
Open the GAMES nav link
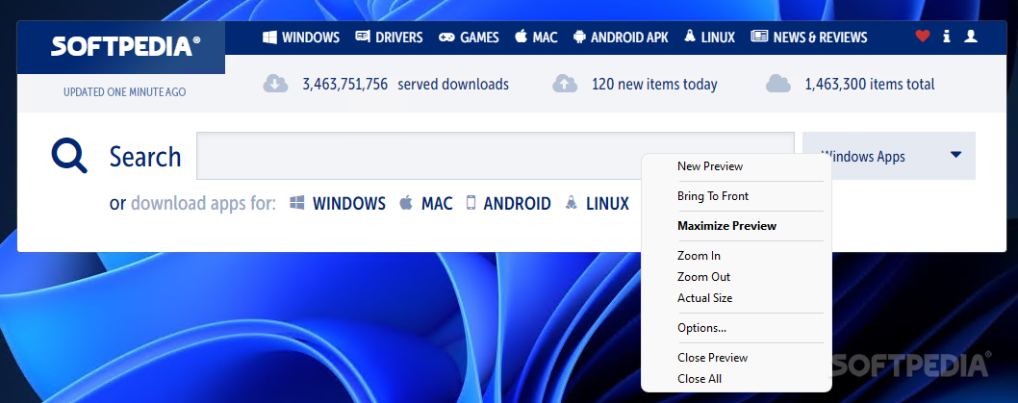479,38
